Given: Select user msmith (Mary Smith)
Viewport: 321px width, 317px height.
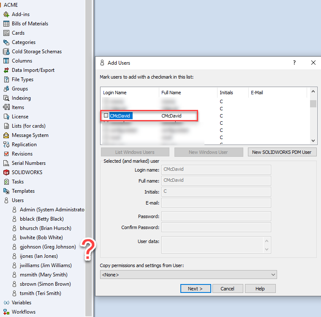Looking at the screenshot, I should coord(44,275).
